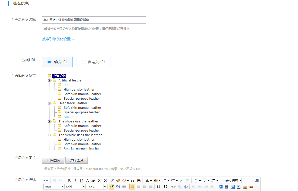
Task: Open the font family dropdown showing arial
Action: click(75, 187)
